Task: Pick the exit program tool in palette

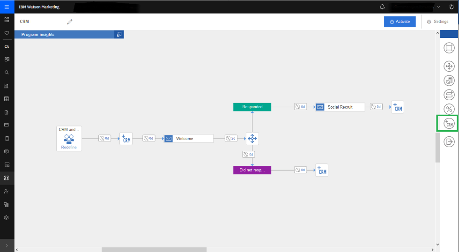Action: pos(449,142)
